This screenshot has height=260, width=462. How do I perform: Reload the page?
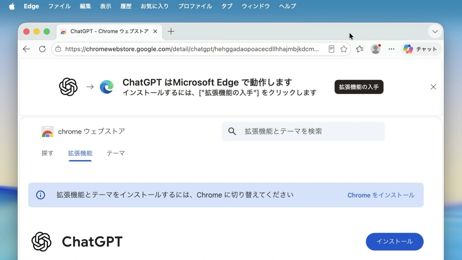tap(42, 49)
